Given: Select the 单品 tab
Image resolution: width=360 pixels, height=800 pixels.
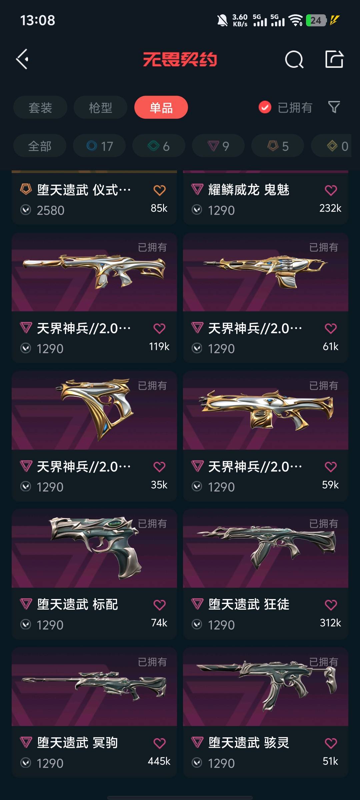Looking at the screenshot, I should [161, 107].
